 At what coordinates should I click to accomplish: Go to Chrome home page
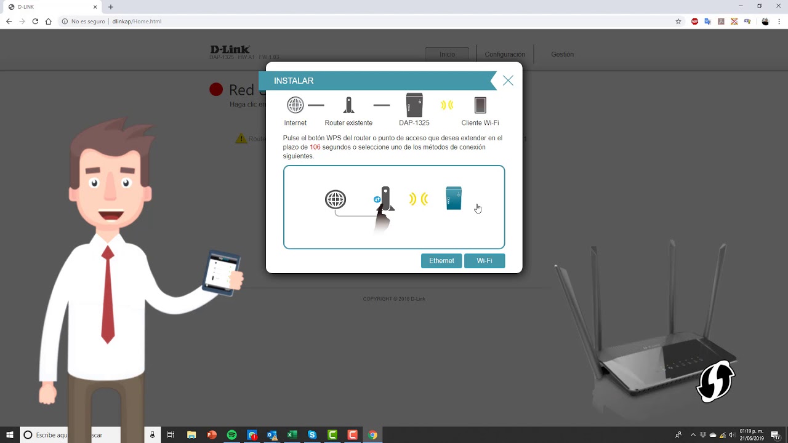tap(49, 21)
